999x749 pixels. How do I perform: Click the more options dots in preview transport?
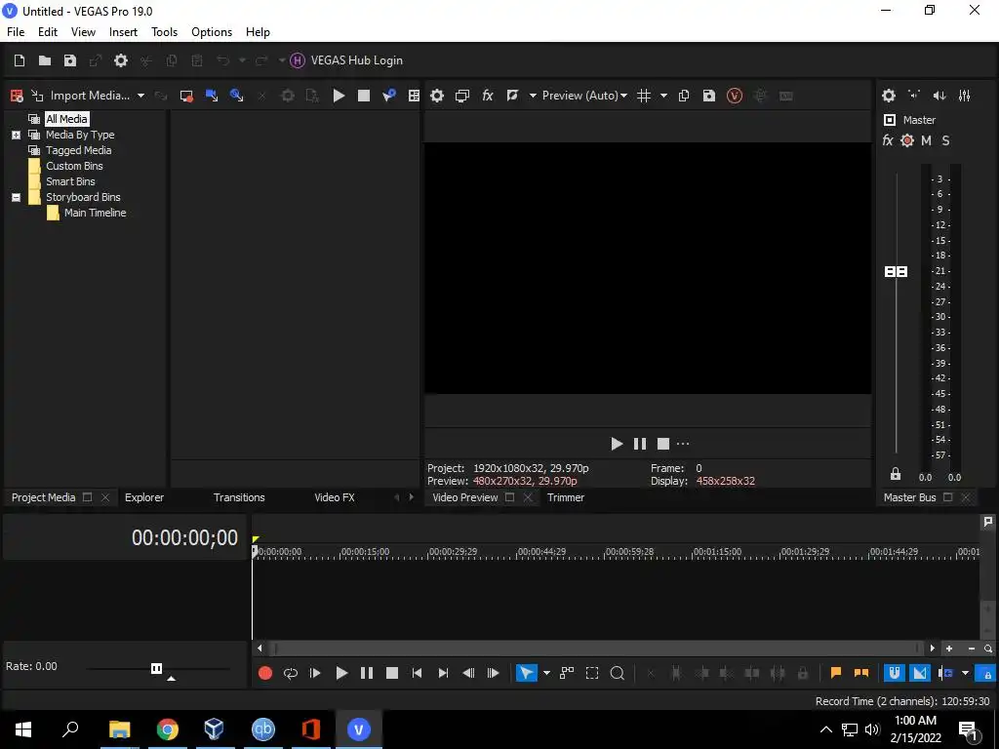pos(683,444)
